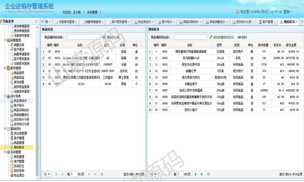The height and width of the screenshot is (182, 304).
Task: Collapse the 统计报表 tree node
Action: pyautogui.click(x=5, y=96)
